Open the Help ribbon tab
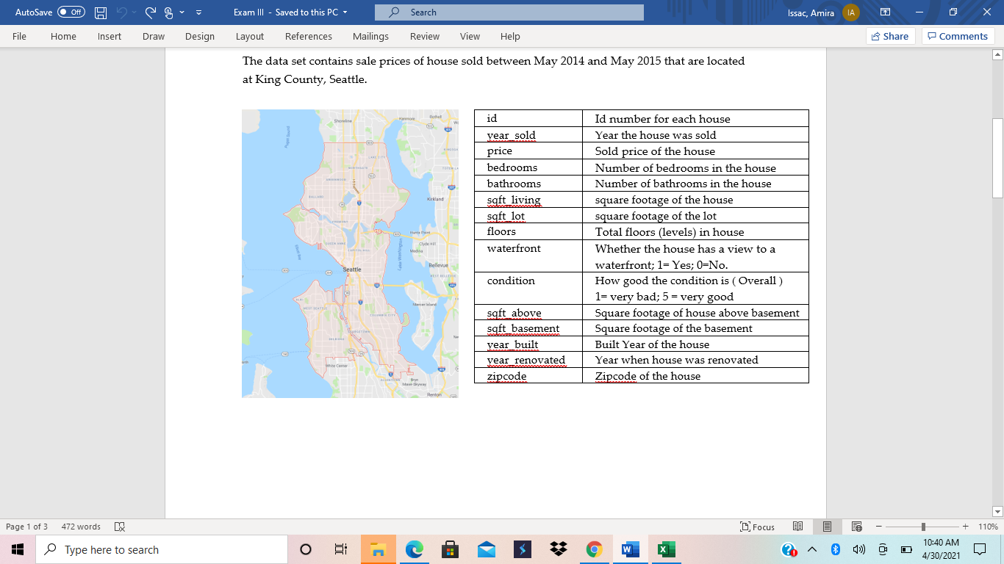Viewport: 1004px width, 564px height. (510, 36)
